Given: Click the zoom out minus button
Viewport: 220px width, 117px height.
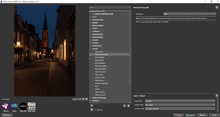Looking at the screenshot, I should tap(70, 99).
